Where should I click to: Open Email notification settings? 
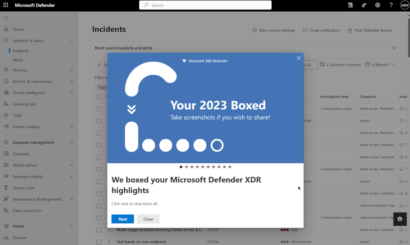(321, 30)
